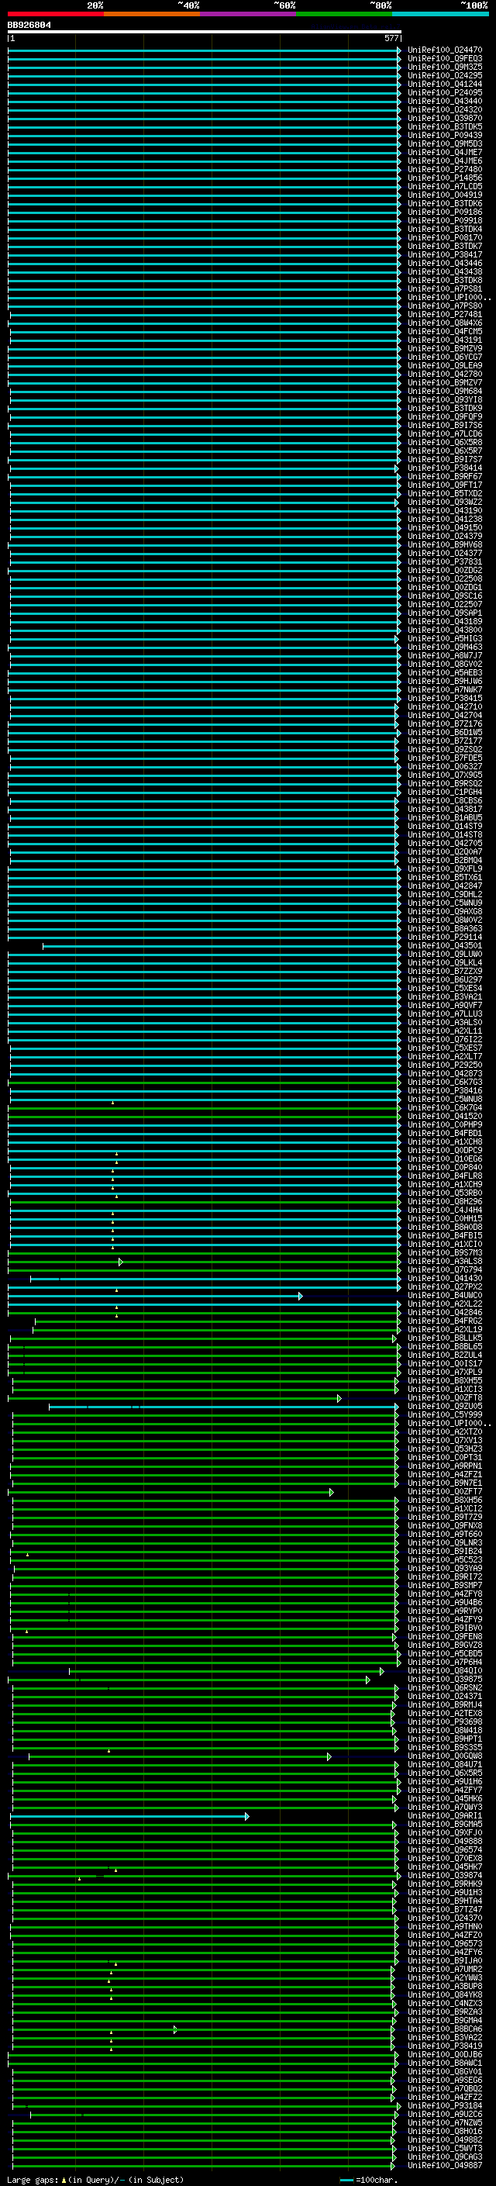The image size is (496, 2186).
Task: Click the white query sequence bar
Action: [205, 33]
